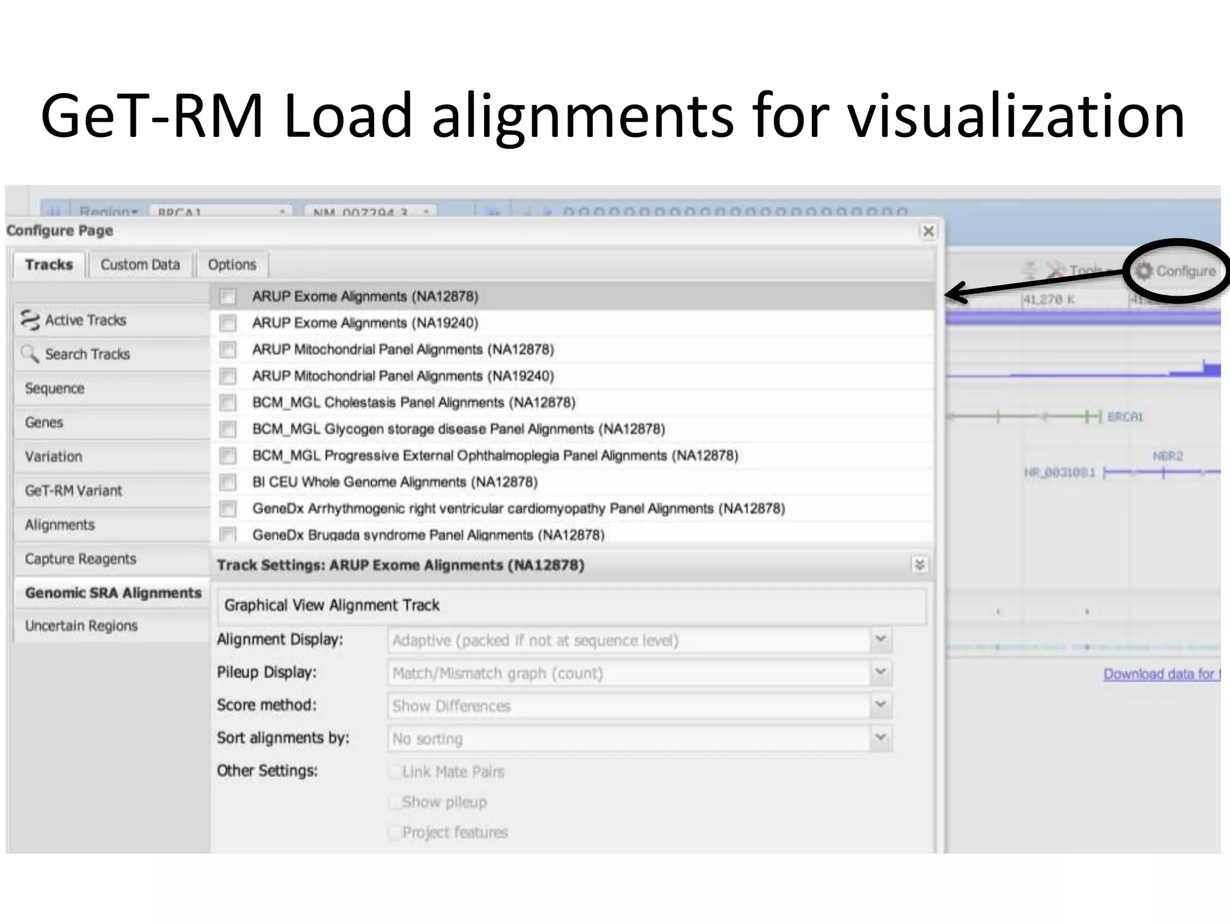The image size is (1230, 922).
Task: Click the NBR2 gene label
Action: point(1168,456)
